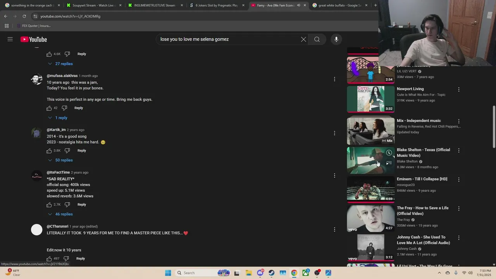Open @mufasa.alakhras channel link
This screenshot has height=279, width=496.
pyautogui.click(x=62, y=76)
